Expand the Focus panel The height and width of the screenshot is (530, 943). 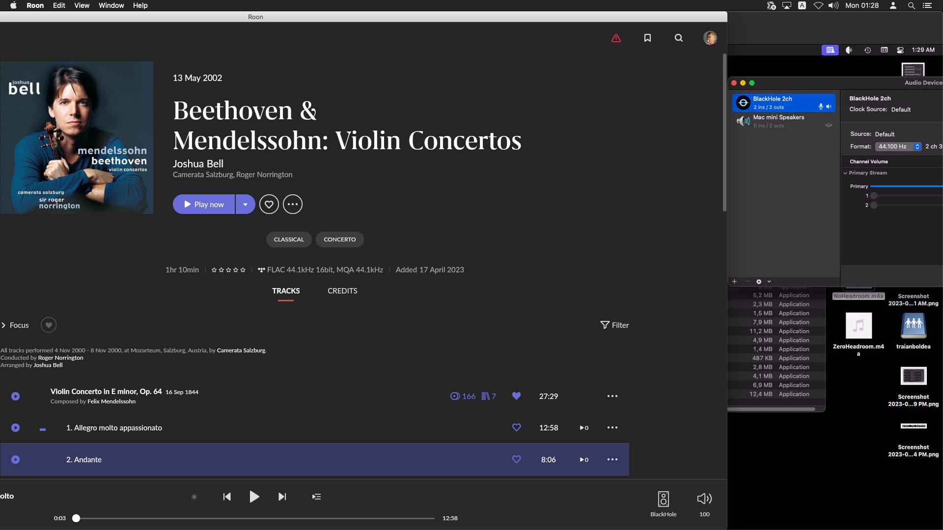click(x=15, y=325)
